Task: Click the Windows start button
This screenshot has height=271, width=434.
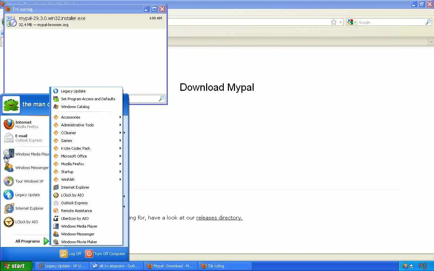Action: coord(16,266)
